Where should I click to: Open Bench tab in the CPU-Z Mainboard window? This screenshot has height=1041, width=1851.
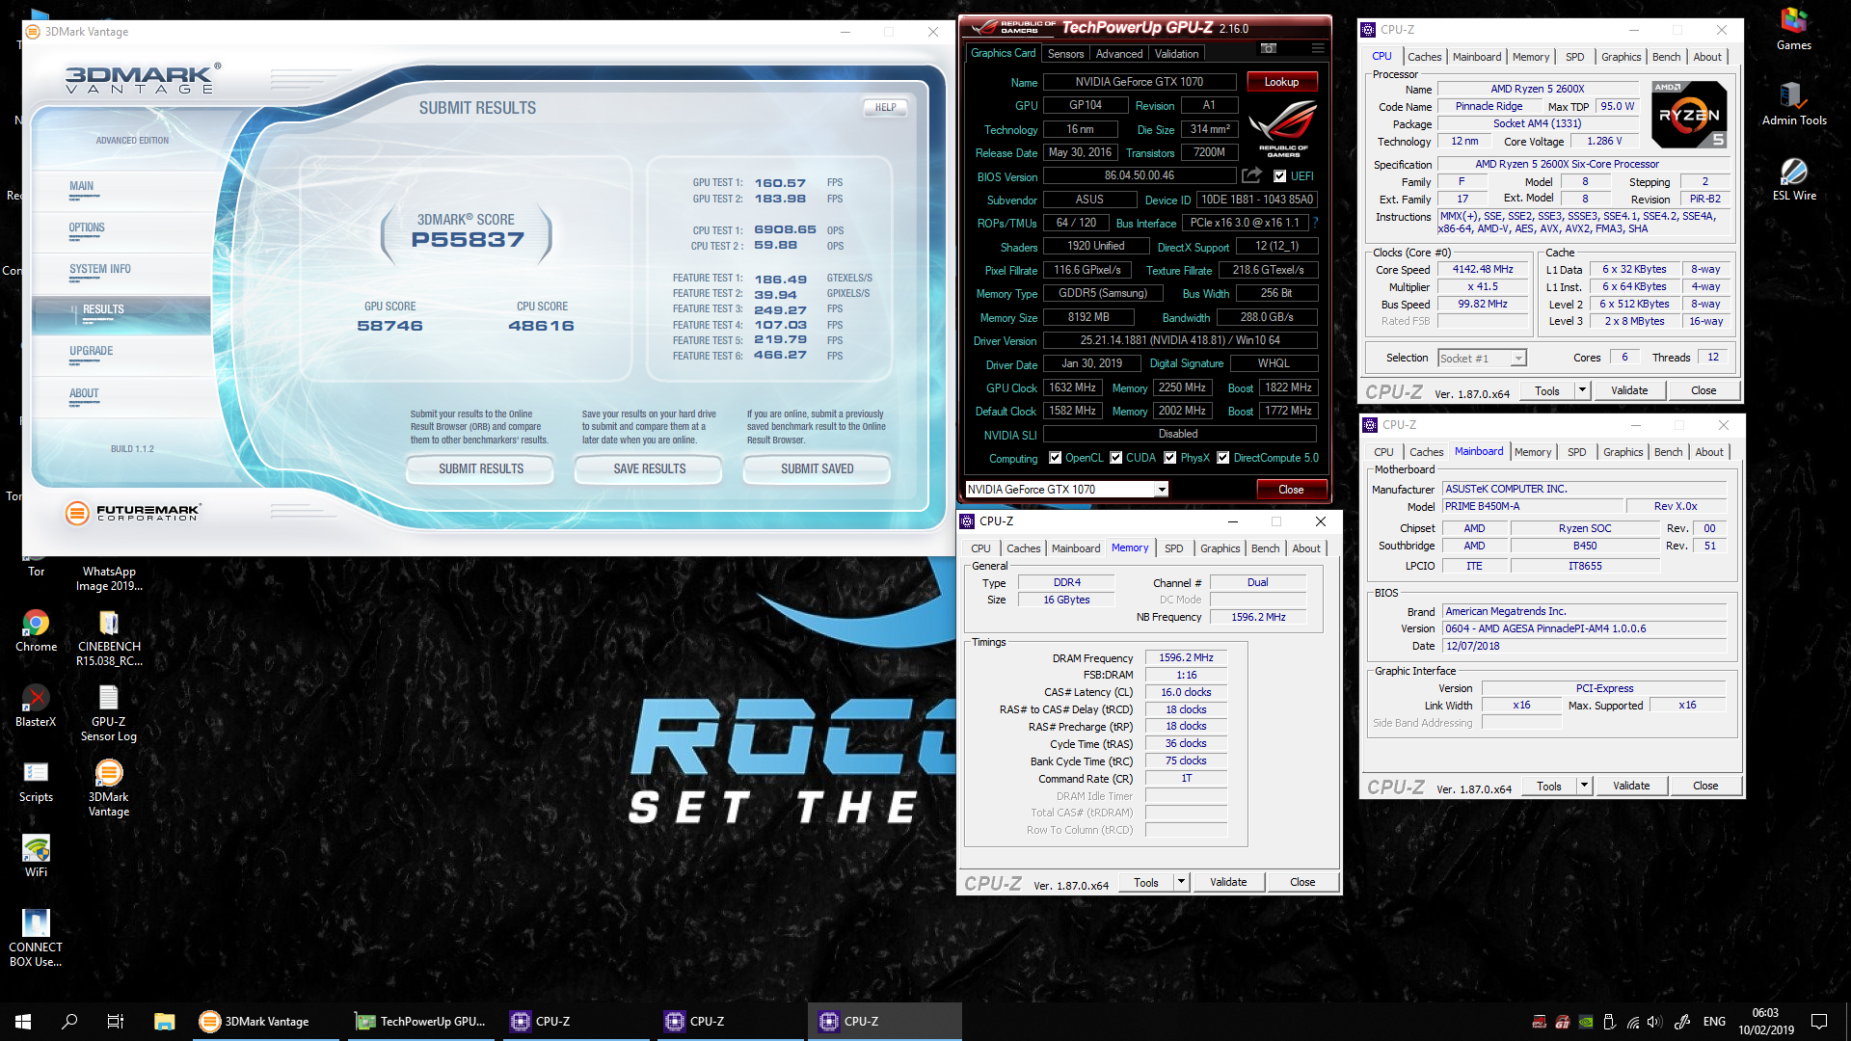click(1668, 452)
